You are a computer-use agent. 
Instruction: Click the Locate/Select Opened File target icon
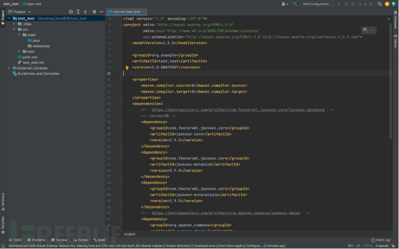click(x=71, y=12)
